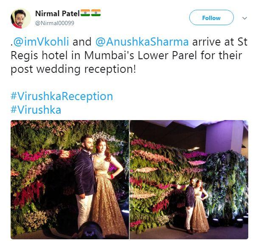This screenshot has height=241, width=261.
Task: Click the tweet text about St Regis hotel
Action: tap(129, 55)
